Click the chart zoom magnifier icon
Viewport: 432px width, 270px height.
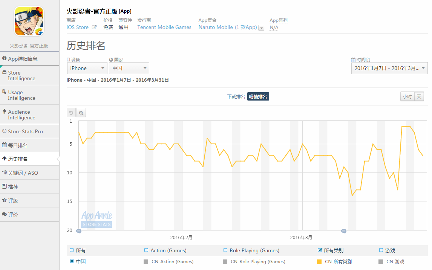81,113
